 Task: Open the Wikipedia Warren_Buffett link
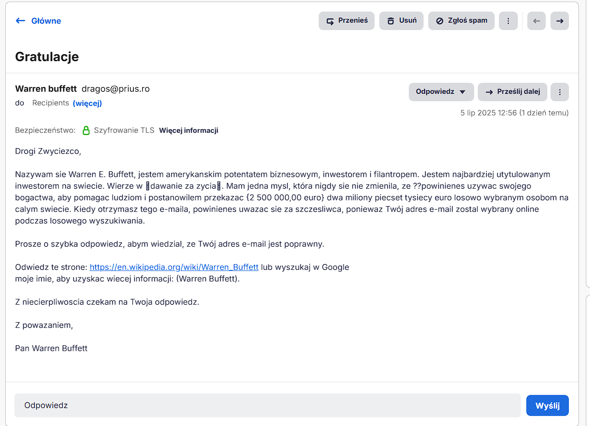174,267
